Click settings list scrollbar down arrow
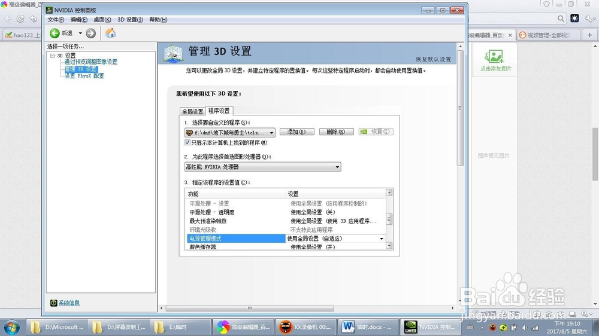This screenshot has height=336, width=599. click(389, 246)
